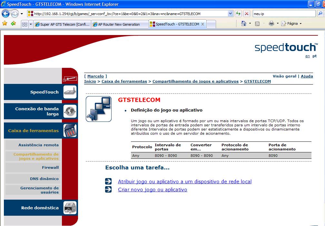Viewport: 325px width, 226px height.
Task: Switch to Super AP GTS Telecom tab
Action: [62, 24]
